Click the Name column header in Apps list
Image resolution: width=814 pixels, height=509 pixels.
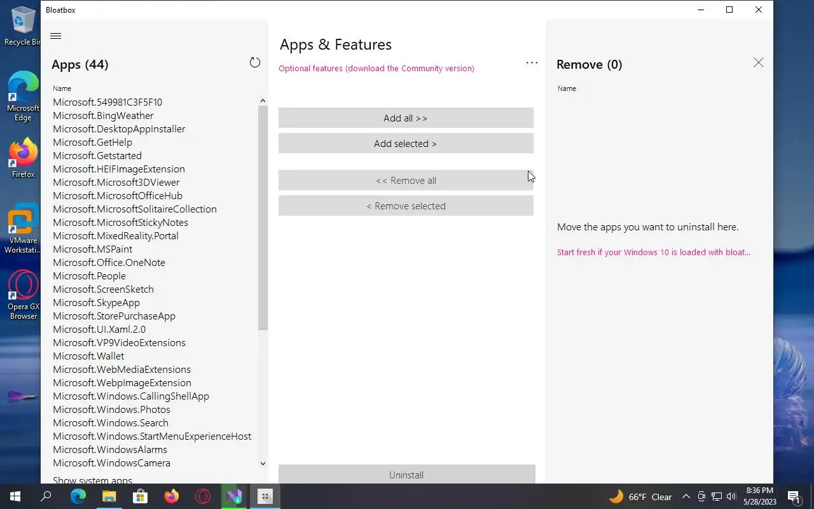point(62,88)
